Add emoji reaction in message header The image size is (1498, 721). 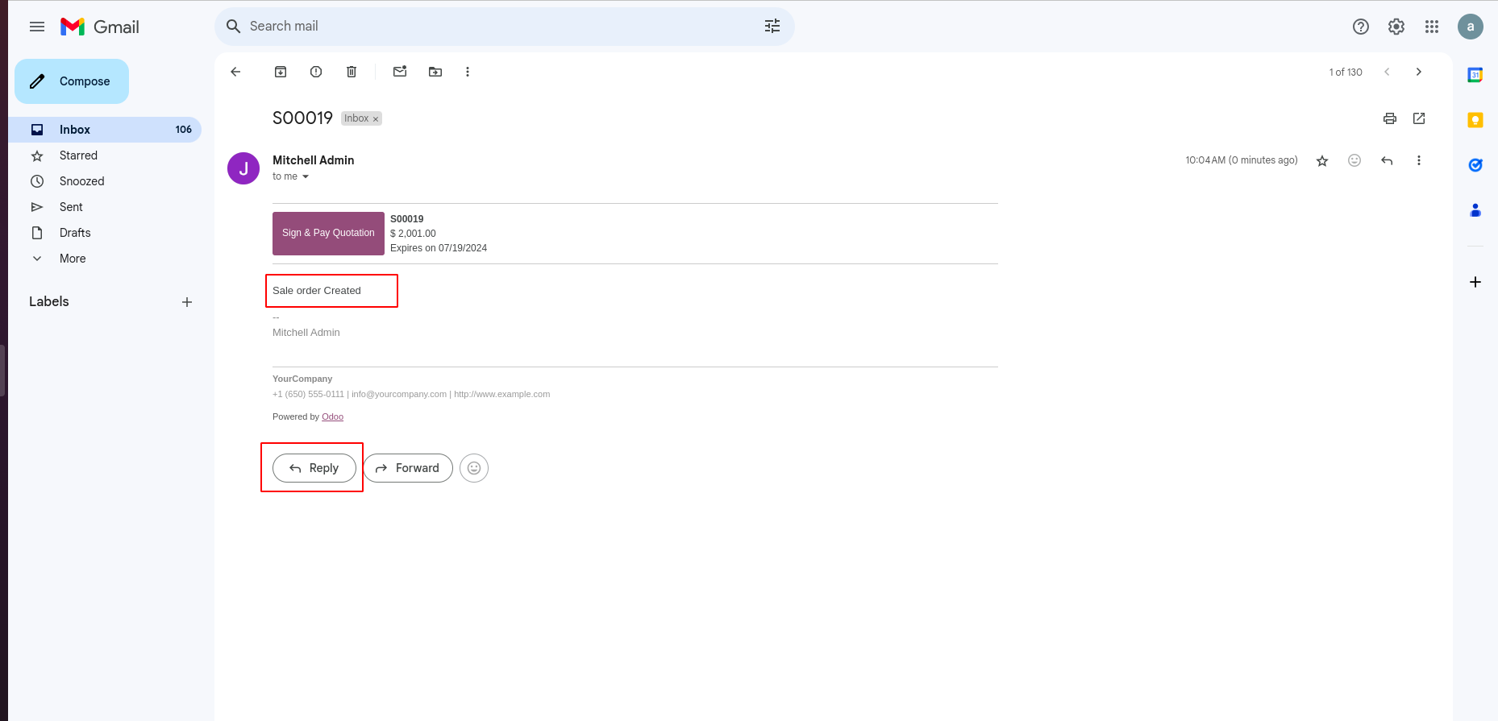1354,160
